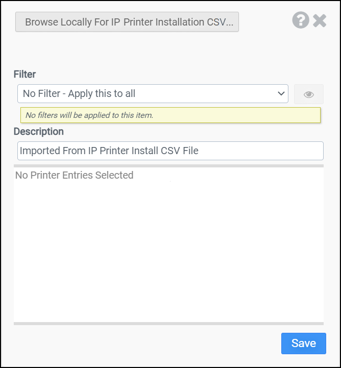The width and height of the screenshot is (341, 368).
Task: Click the chevron arrow on the Filter combo box
Action: click(281, 94)
